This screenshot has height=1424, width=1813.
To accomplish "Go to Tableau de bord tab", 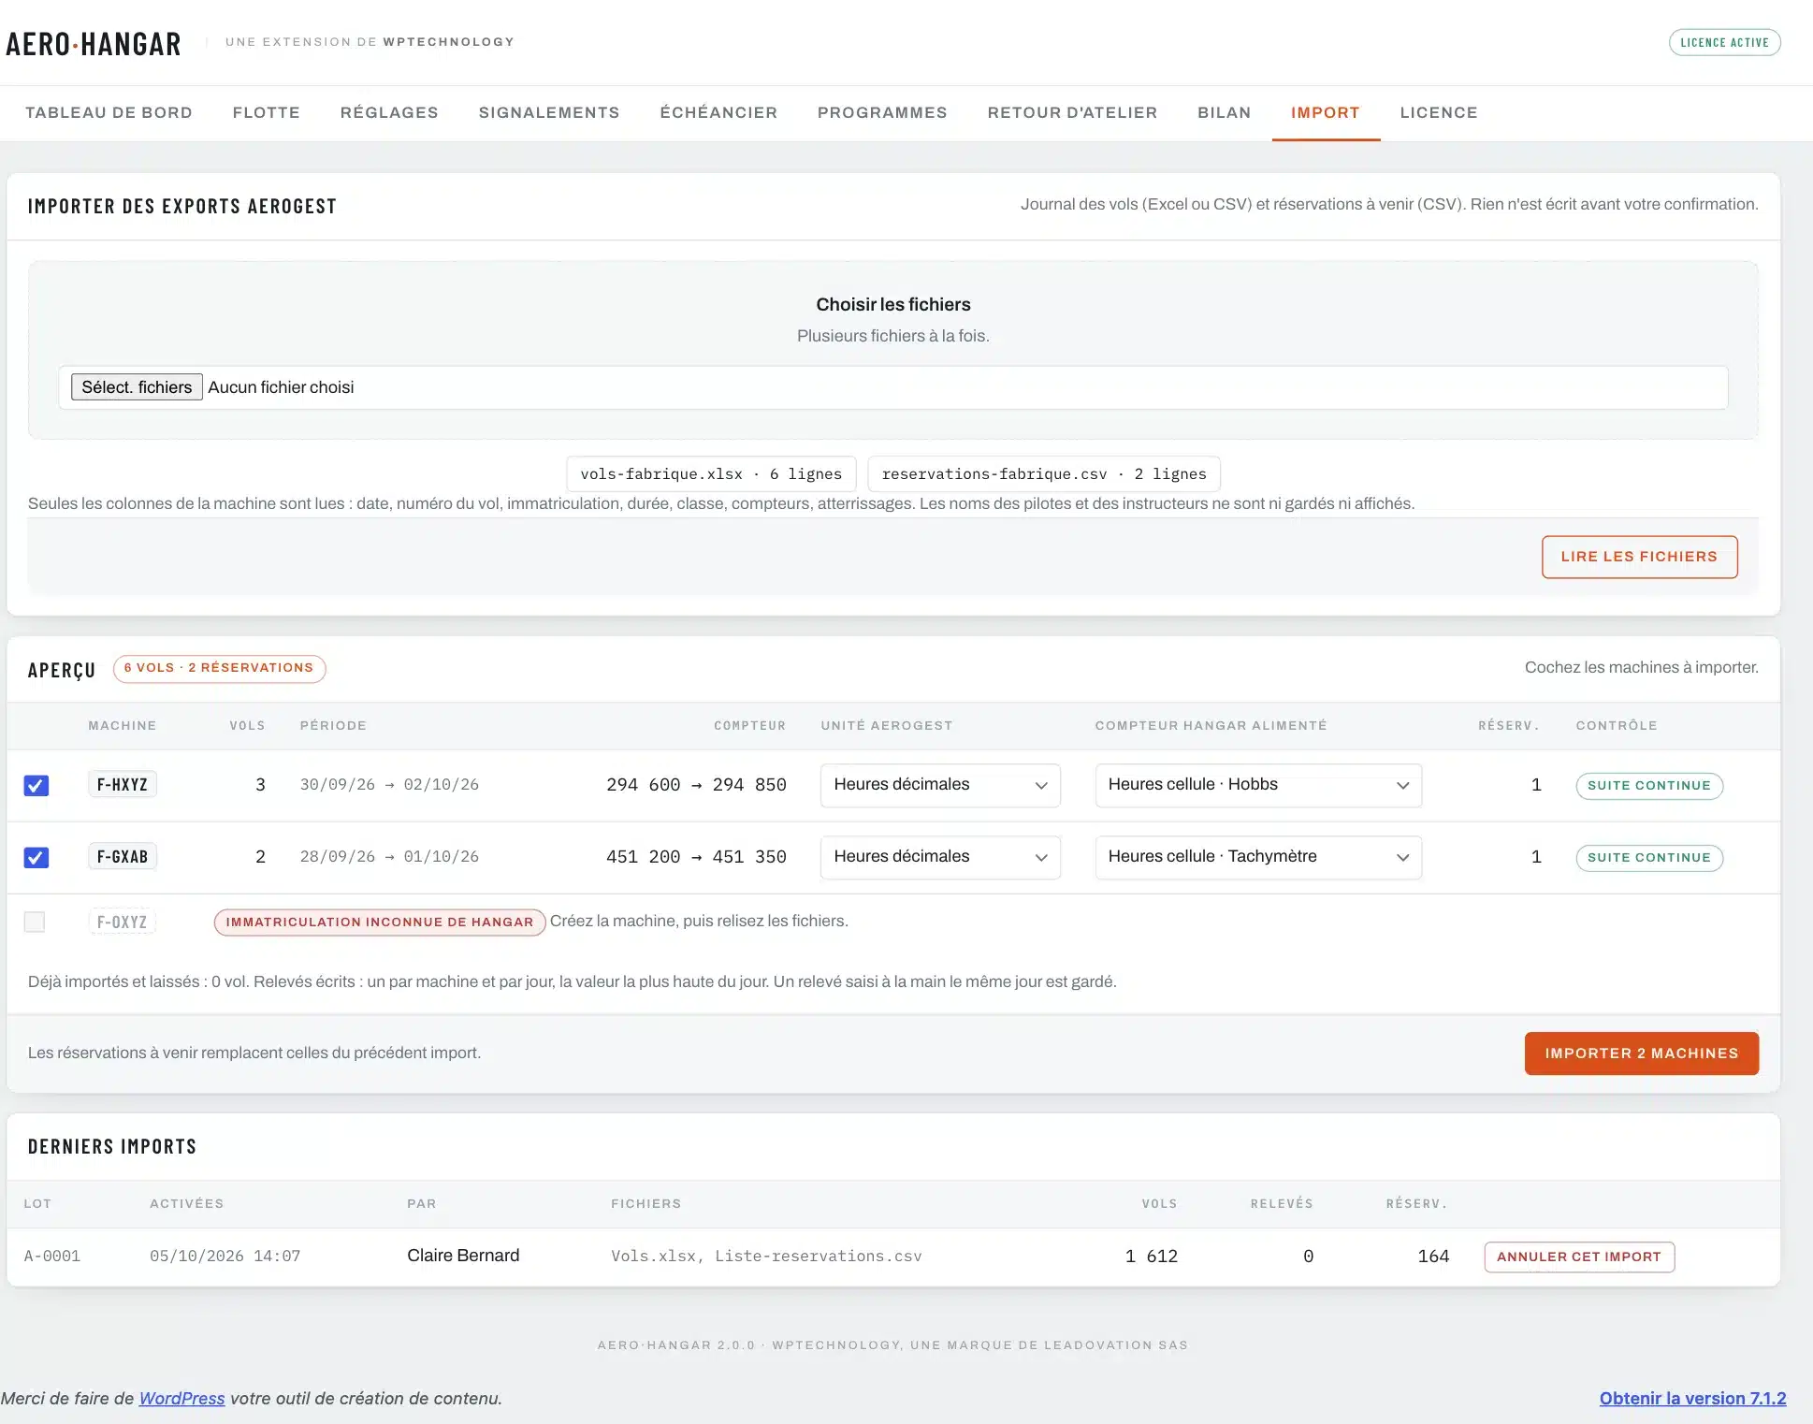I will [x=109, y=112].
